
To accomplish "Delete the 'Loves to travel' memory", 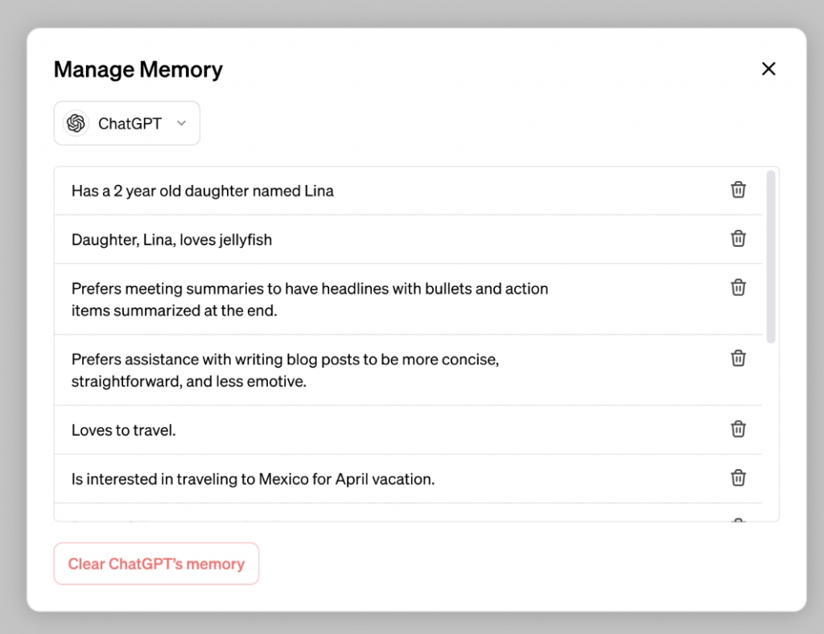I will [x=738, y=430].
